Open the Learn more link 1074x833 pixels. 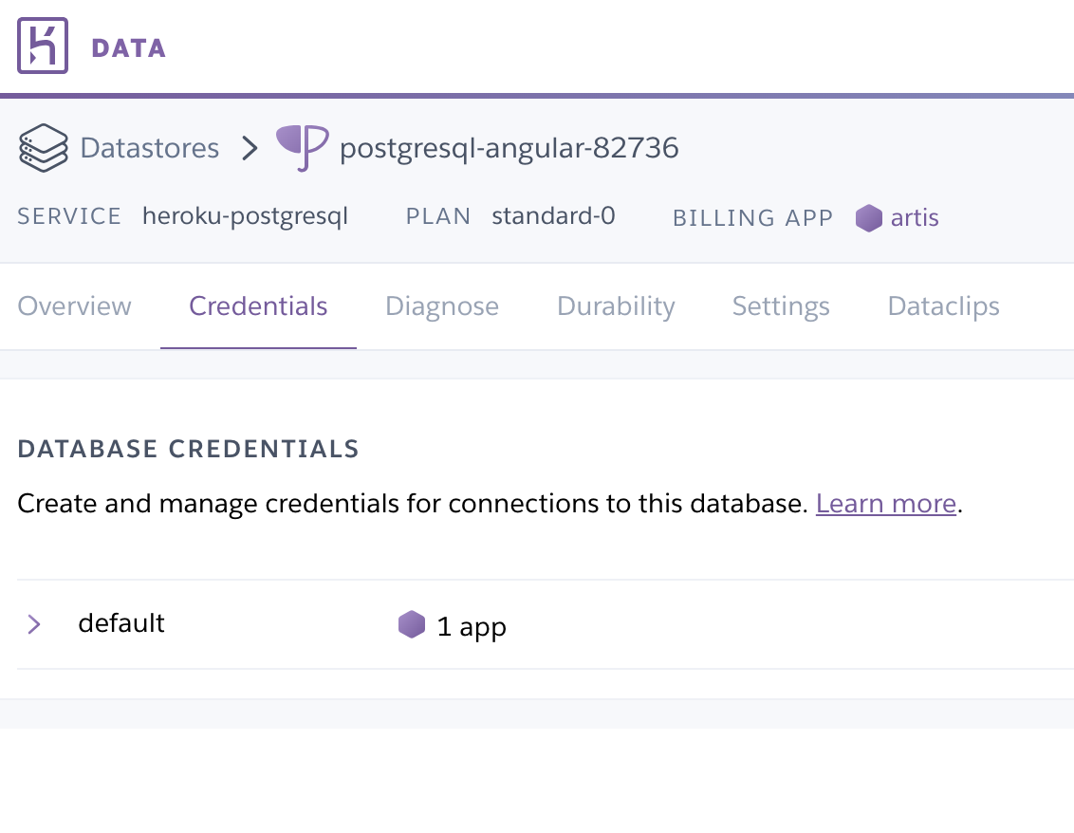(x=885, y=504)
